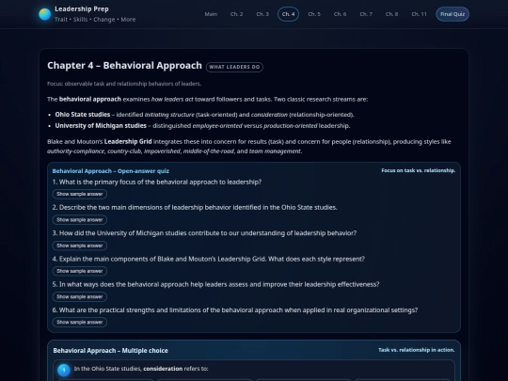Click the numbered 1 badge of multiple choice

(x=64, y=370)
